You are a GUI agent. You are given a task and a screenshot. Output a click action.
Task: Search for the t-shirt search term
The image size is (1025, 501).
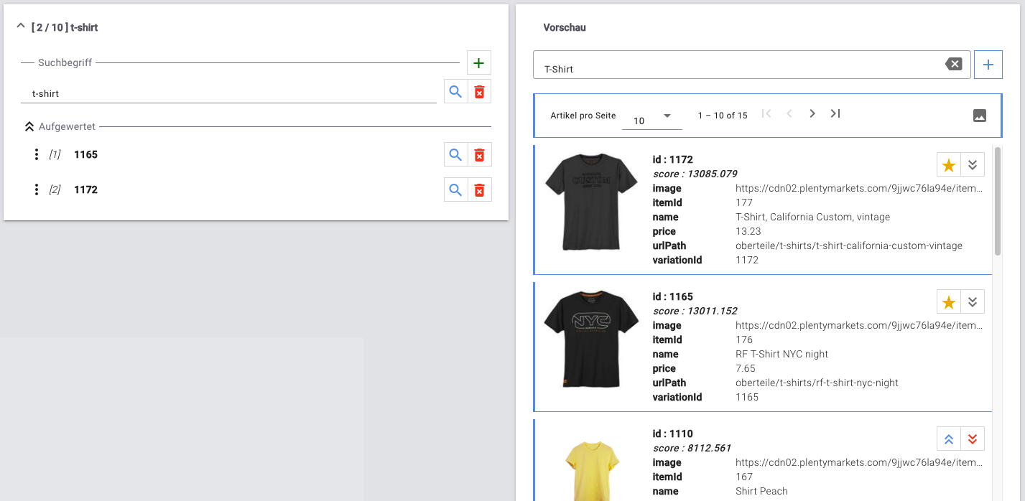455,92
